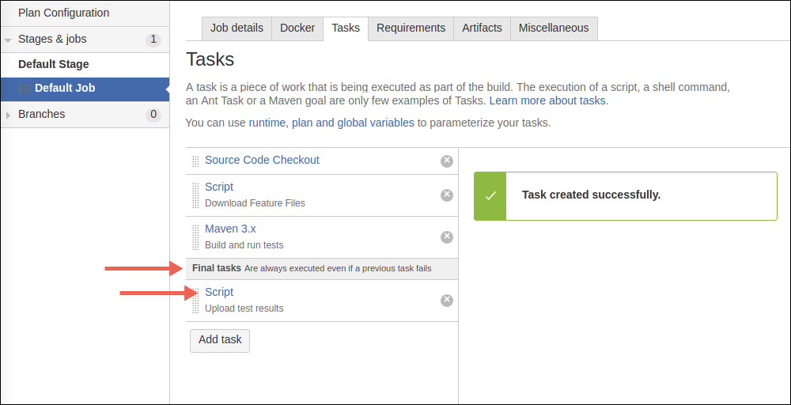Go to the Requirements tab
The width and height of the screenshot is (791, 405).
[x=411, y=28]
